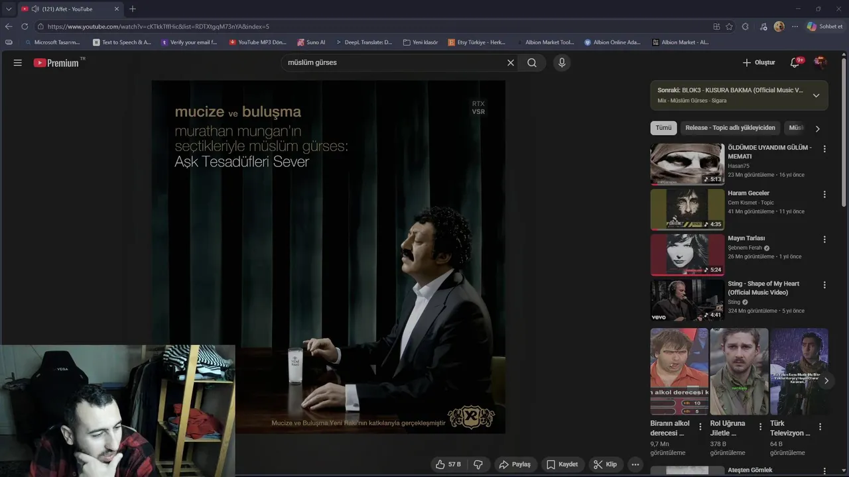The image size is (849, 477).
Task: Select the Tümü filter chip
Action: click(x=663, y=128)
